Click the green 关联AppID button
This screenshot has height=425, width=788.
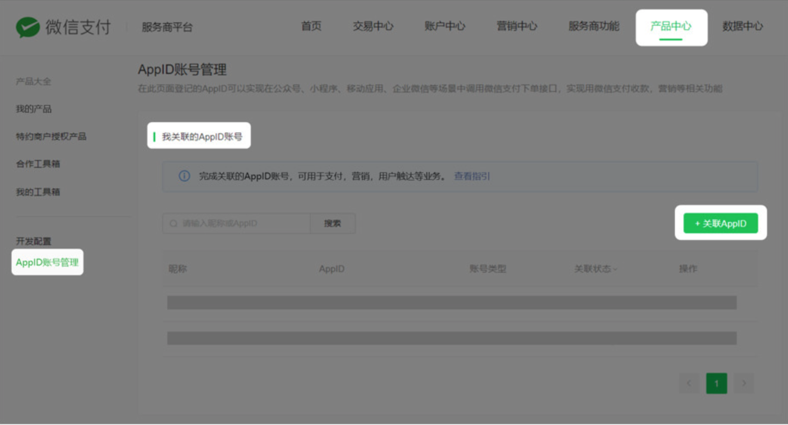pyautogui.click(x=720, y=224)
